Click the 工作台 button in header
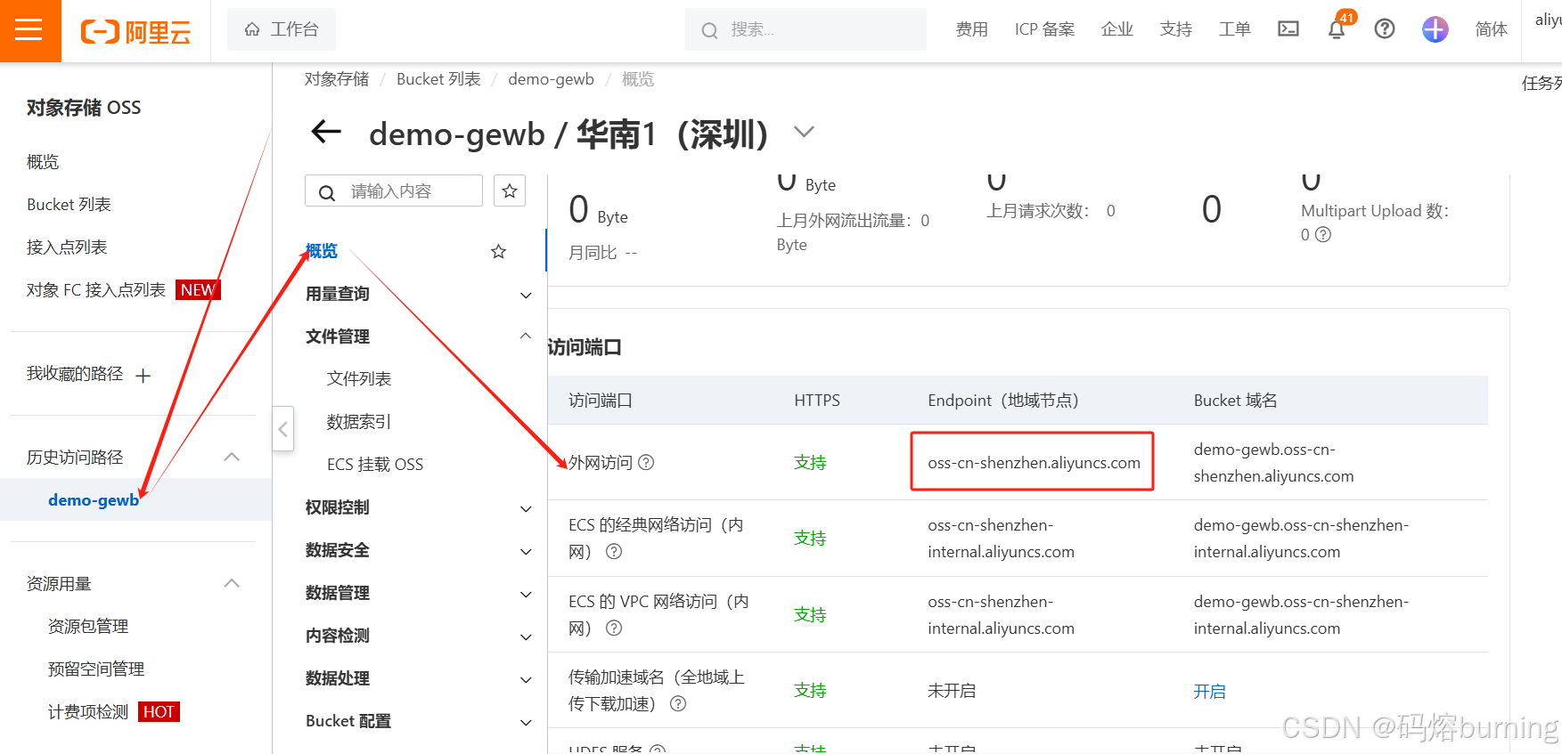This screenshot has height=754, width=1562. click(x=282, y=29)
